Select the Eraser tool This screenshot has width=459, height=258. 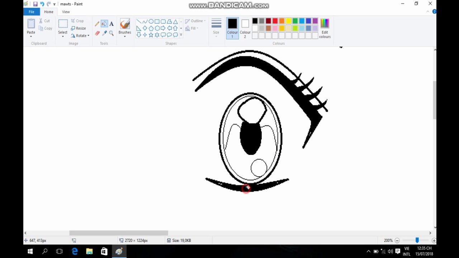point(97,33)
